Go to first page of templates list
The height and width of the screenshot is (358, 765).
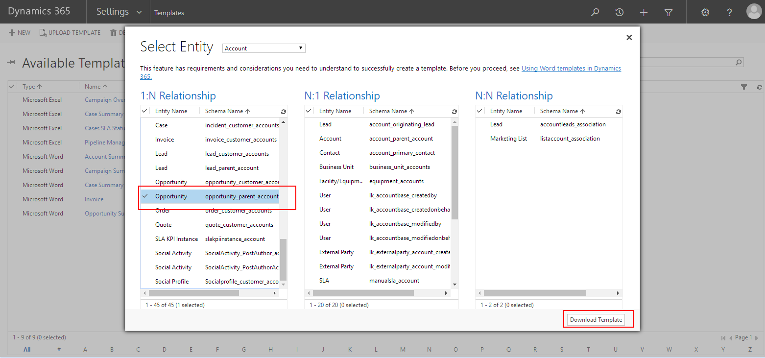pos(723,338)
